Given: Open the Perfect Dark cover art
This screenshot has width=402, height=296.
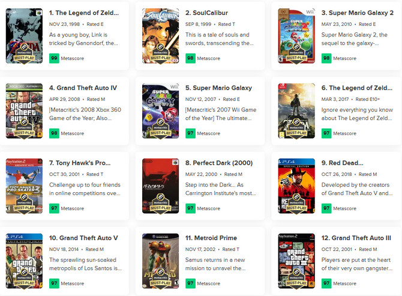Looking at the screenshot, I should (160, 186).
